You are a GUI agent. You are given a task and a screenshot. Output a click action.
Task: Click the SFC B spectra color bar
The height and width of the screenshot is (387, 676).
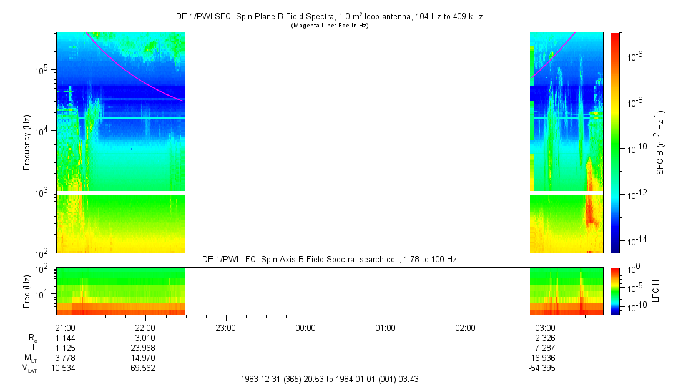pyautogui.click(x=615, y=142)
